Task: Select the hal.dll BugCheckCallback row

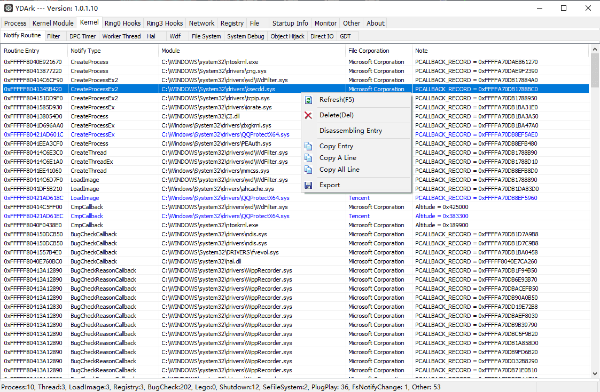Action: [x=294, y=262]
